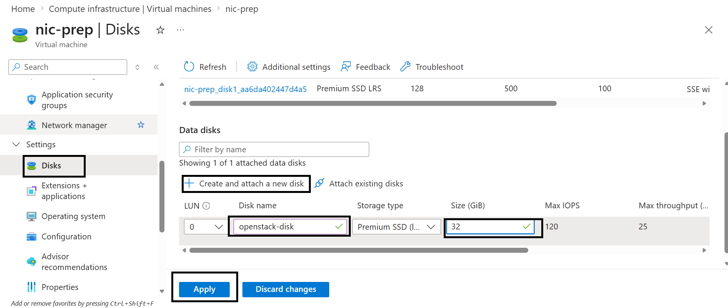Open Additional settings gear icon
The height and width of the screenshot is (308, 728).
252,67
